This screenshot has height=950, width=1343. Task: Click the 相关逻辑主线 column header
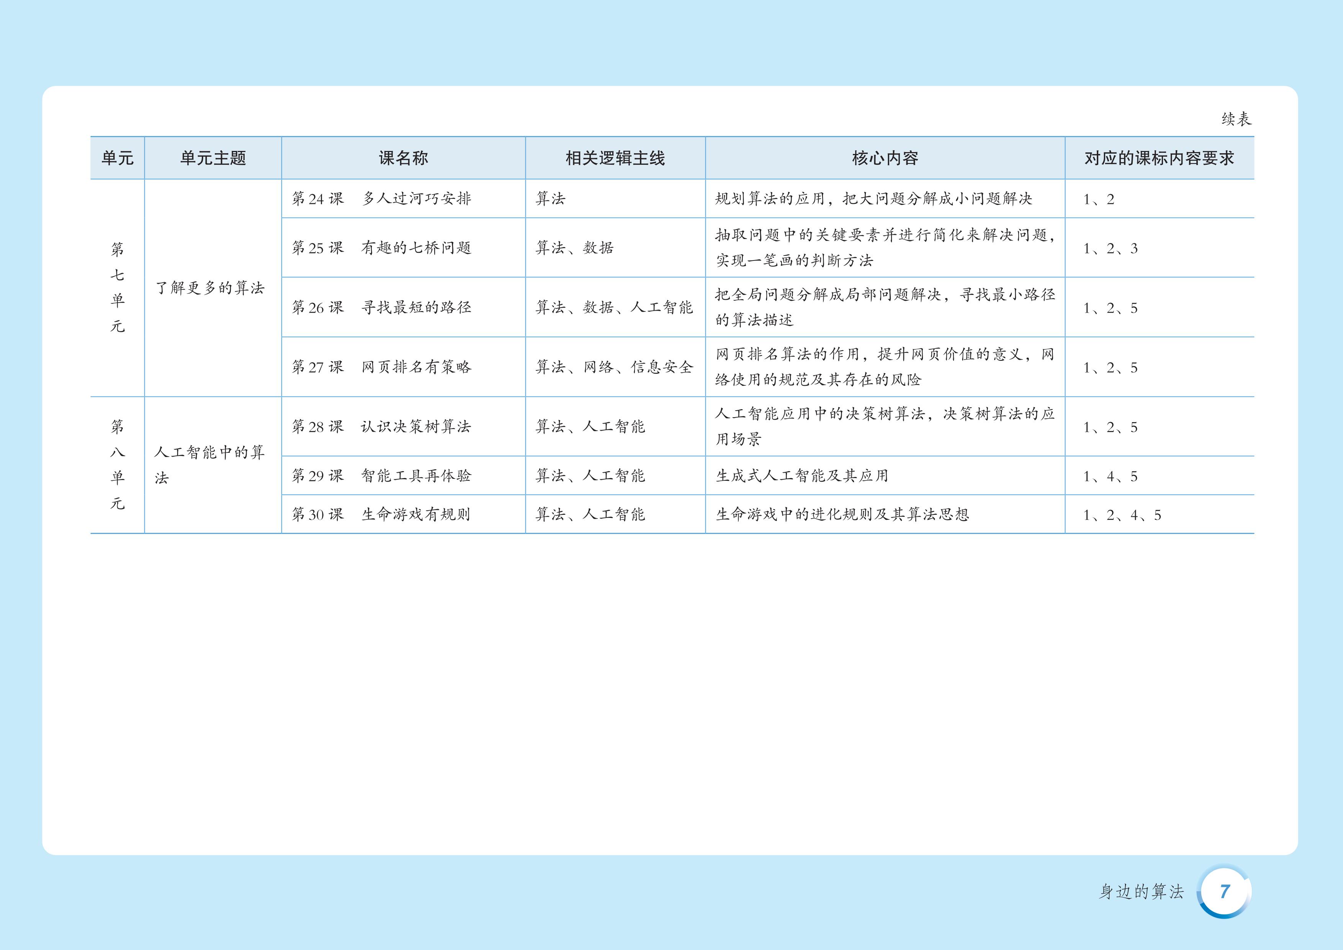pos(615,158)
